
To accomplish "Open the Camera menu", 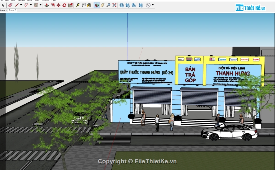I will pos(21,1).
